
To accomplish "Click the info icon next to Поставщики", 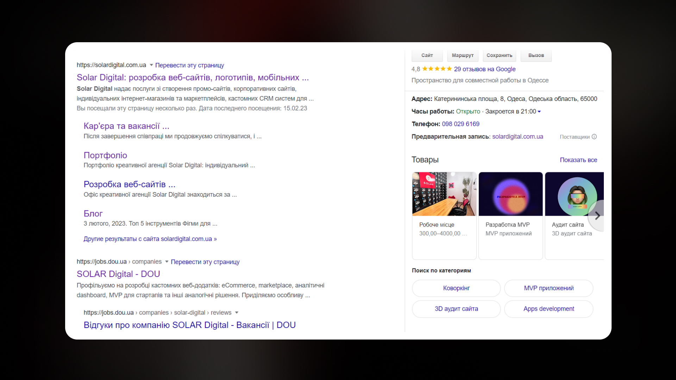I will [x=594, y=137].
